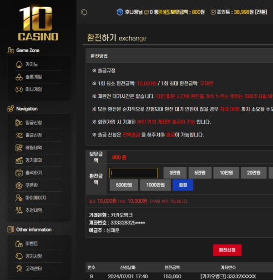Submit with the red 환전신청 button
Image resolution: width=273 pixels, height=280 pixels.
coord(227,250)
